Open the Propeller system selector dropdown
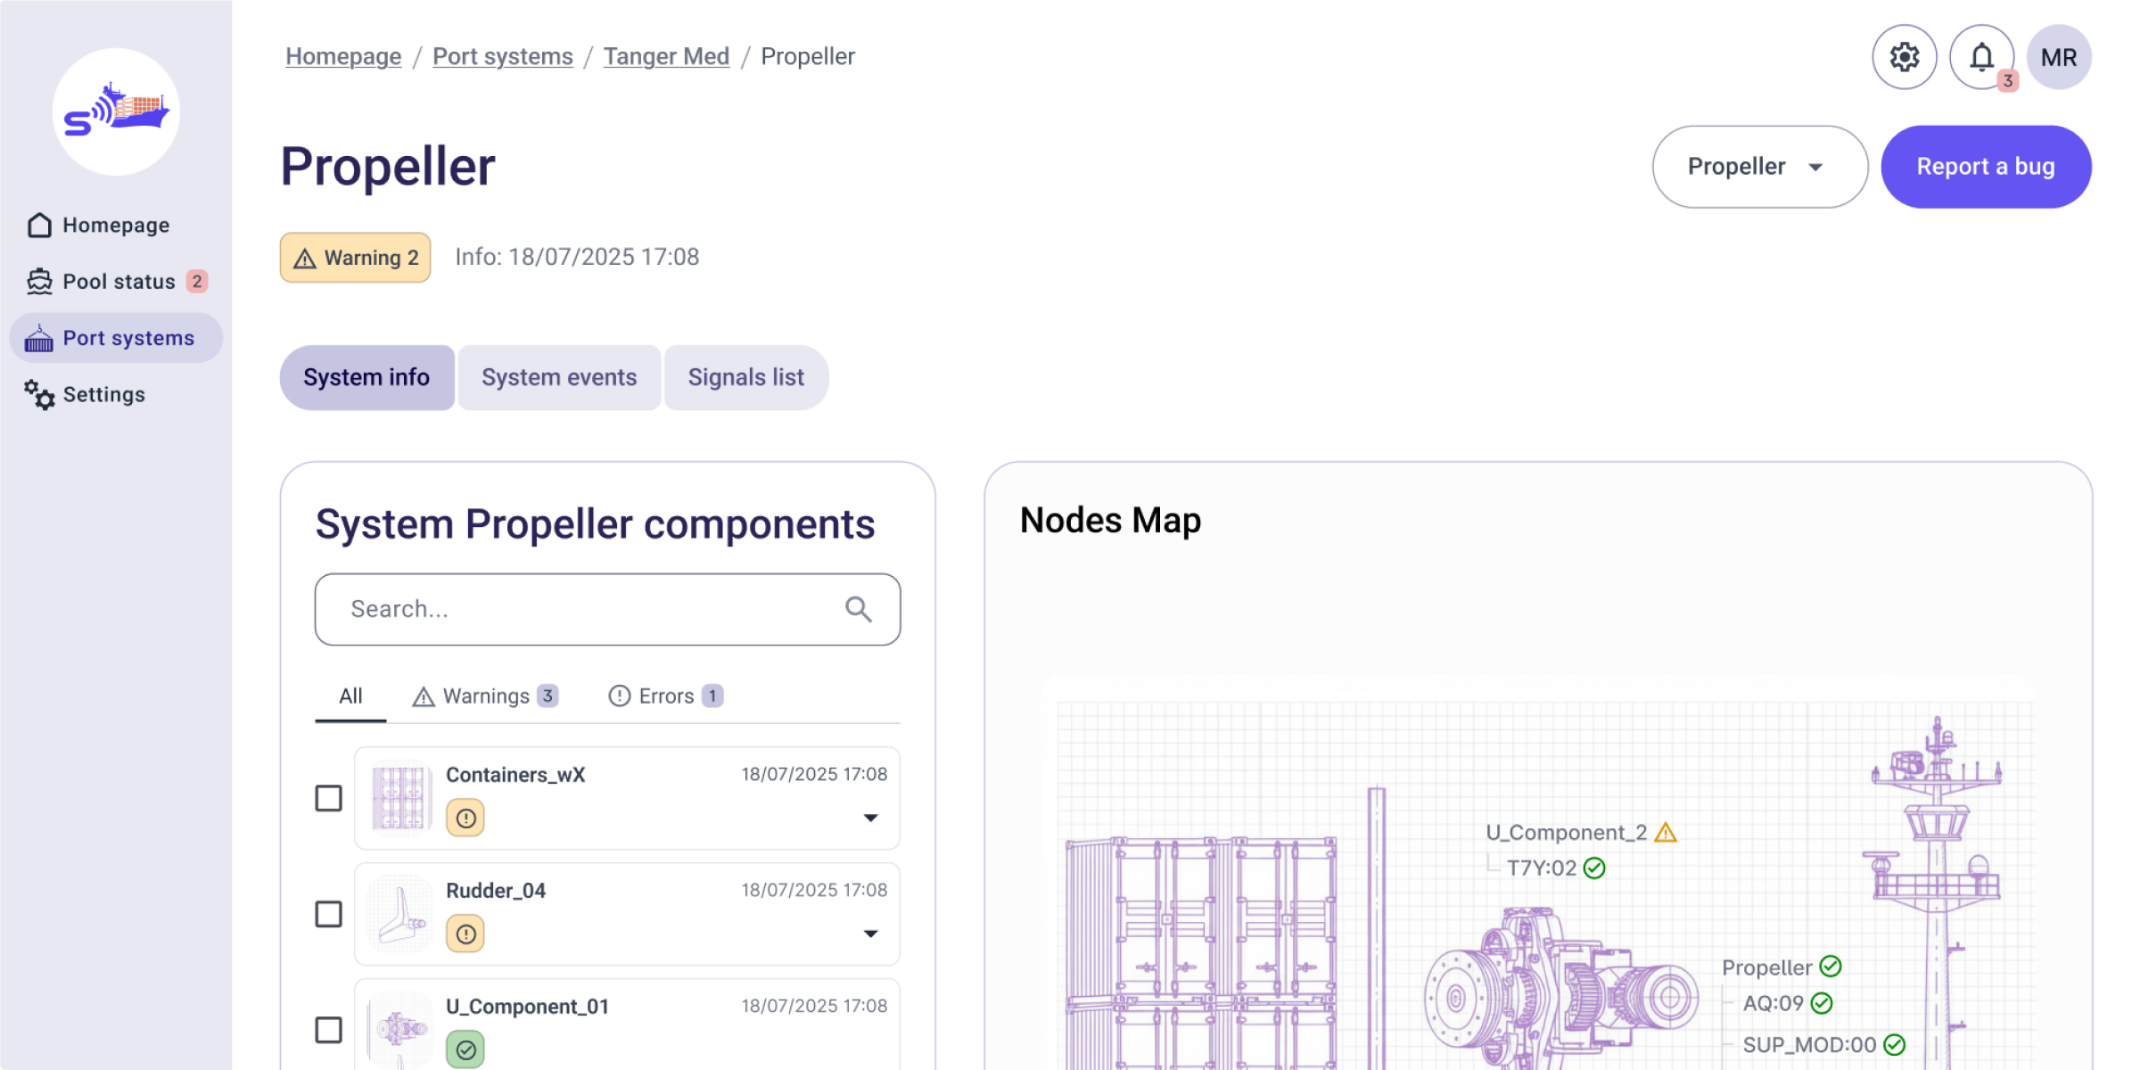Screen dimensions: 2140x1070 pos(1758,166)
